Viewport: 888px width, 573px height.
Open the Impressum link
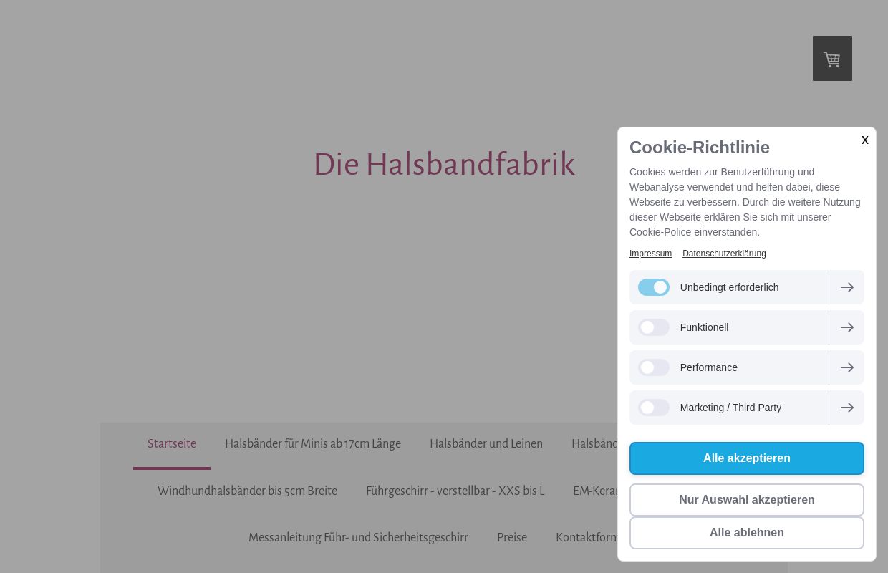(x=650, y=254)
